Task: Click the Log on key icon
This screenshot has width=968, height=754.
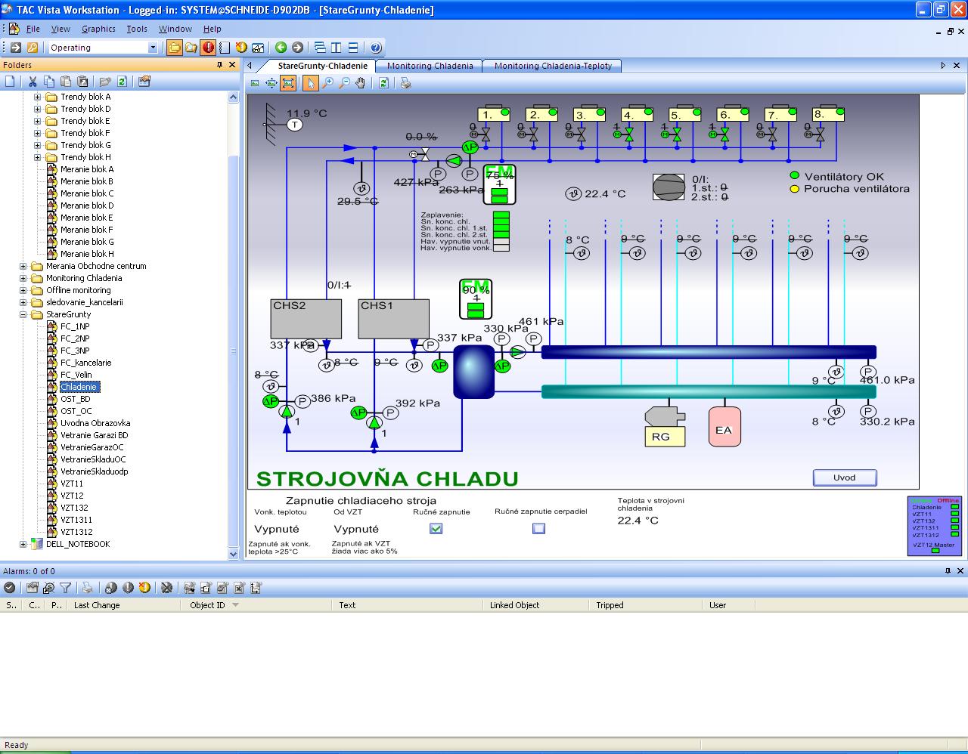Action: (x=33, y=48)
